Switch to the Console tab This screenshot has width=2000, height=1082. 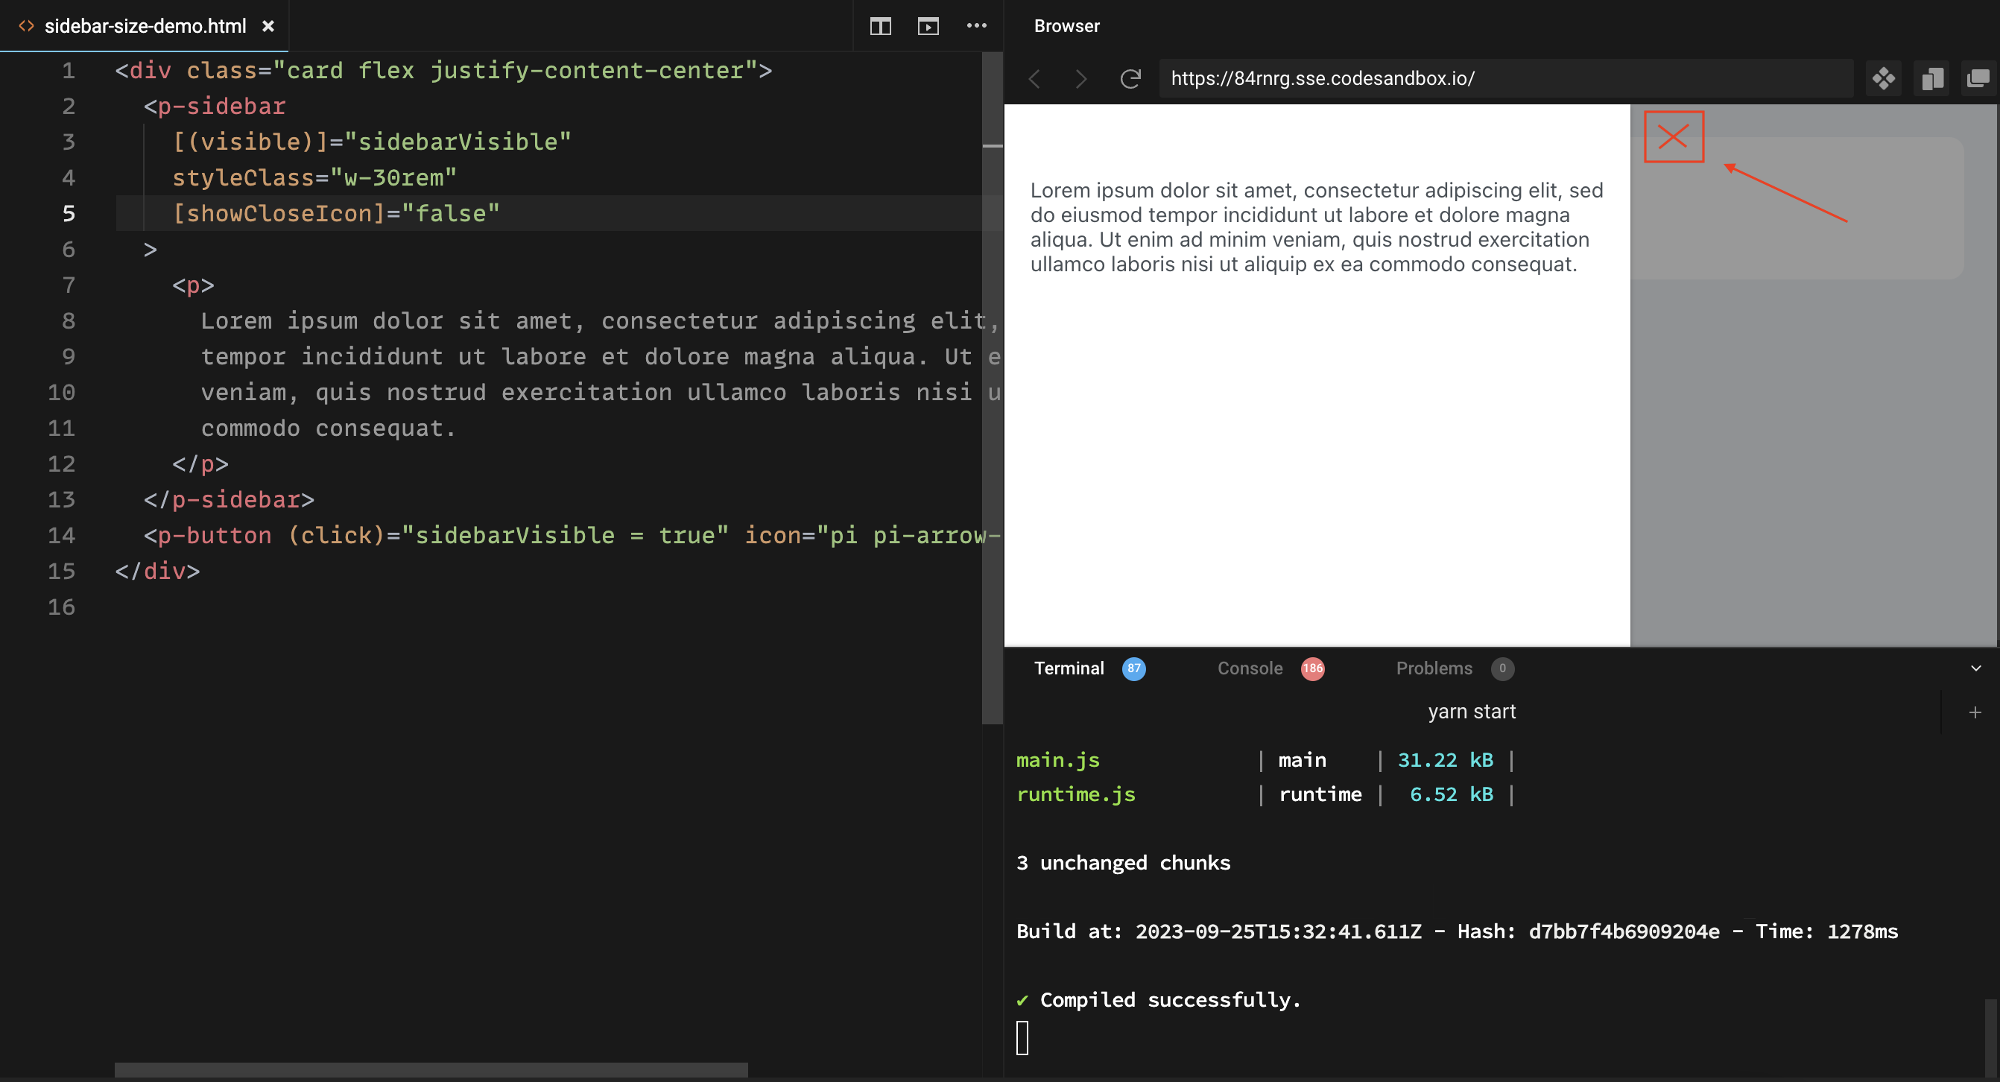pyautogui.click(x=1249, y=668)
